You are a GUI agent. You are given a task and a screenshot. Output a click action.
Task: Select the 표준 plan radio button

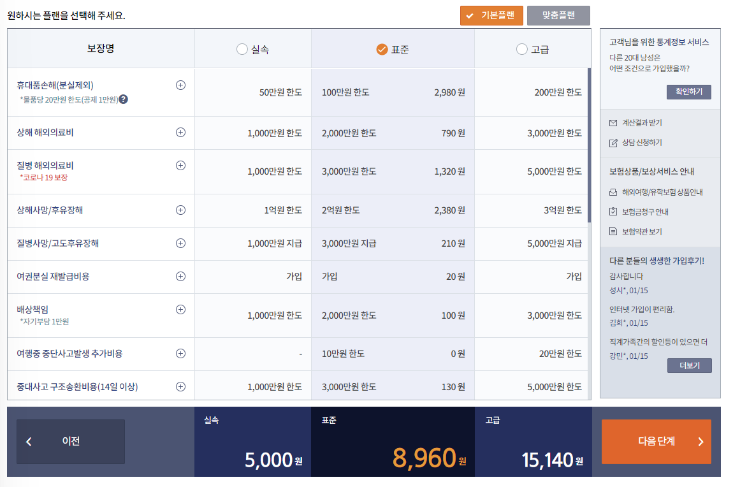point(382,49)
